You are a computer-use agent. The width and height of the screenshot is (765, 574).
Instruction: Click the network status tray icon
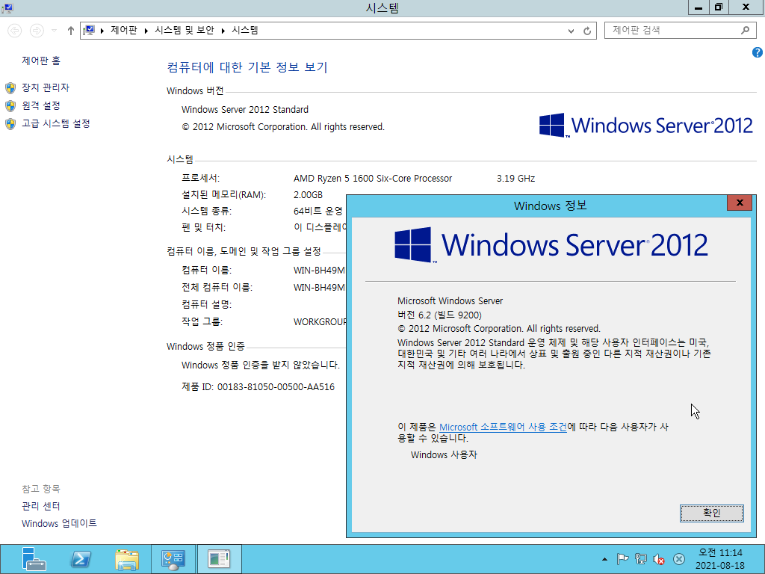coord(641,559)
